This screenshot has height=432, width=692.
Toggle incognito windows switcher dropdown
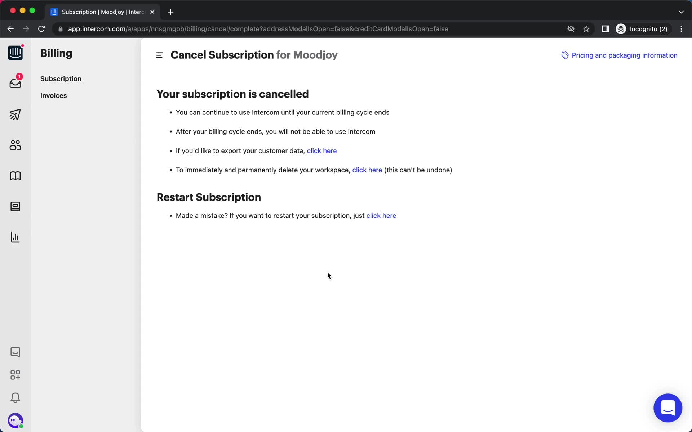click(x=643, y=29)
